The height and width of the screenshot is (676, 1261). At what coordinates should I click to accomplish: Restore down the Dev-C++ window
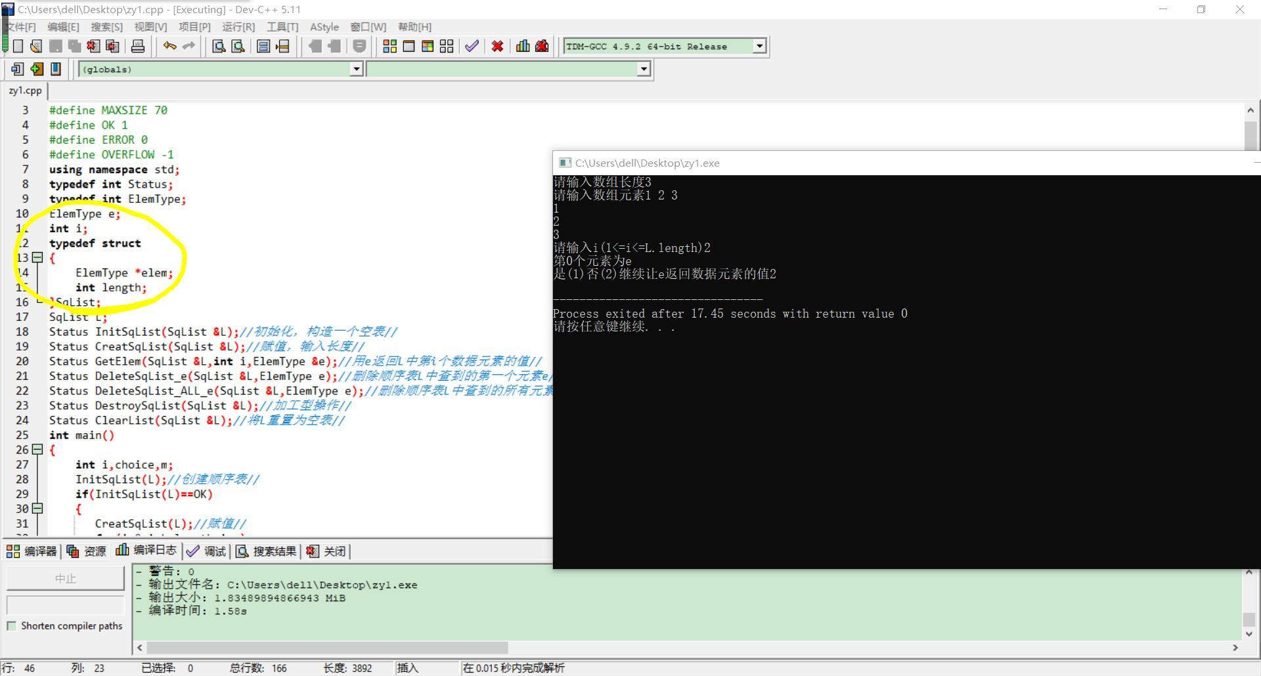point(1201,9)
